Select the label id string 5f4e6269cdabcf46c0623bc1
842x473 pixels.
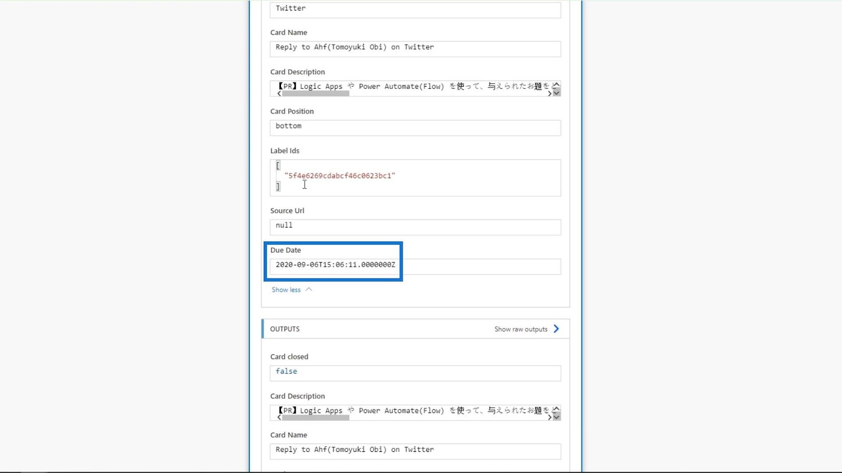point(340,176)
